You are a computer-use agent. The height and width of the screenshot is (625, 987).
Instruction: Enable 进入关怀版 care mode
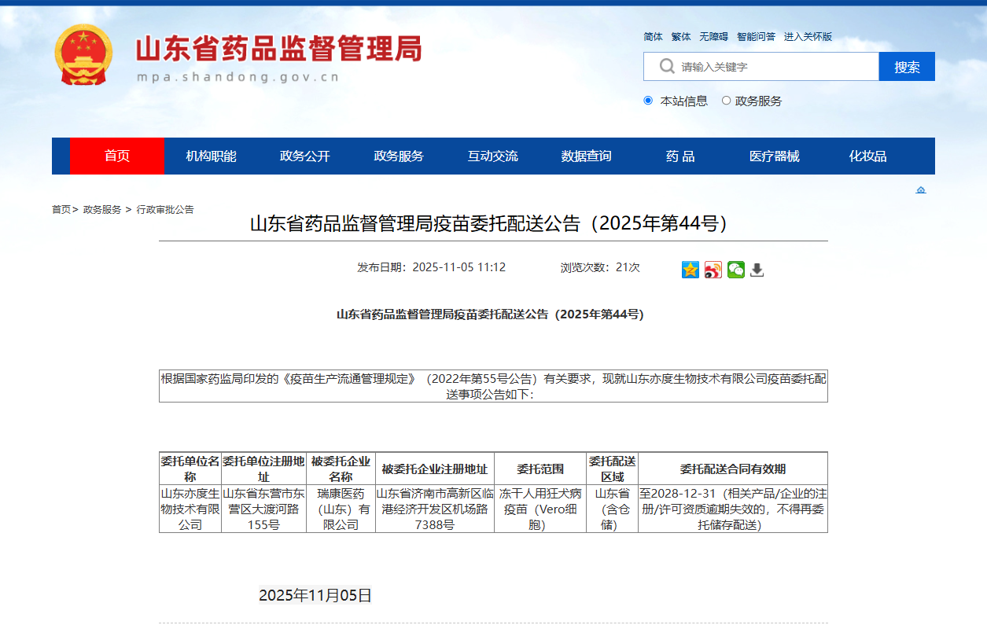(808, 37)
